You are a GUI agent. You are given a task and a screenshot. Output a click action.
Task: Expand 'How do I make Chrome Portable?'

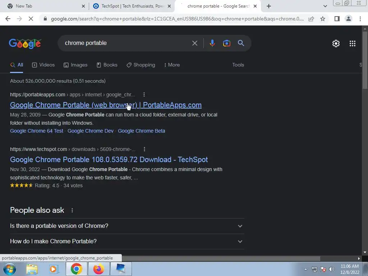(x=127, y=241)
